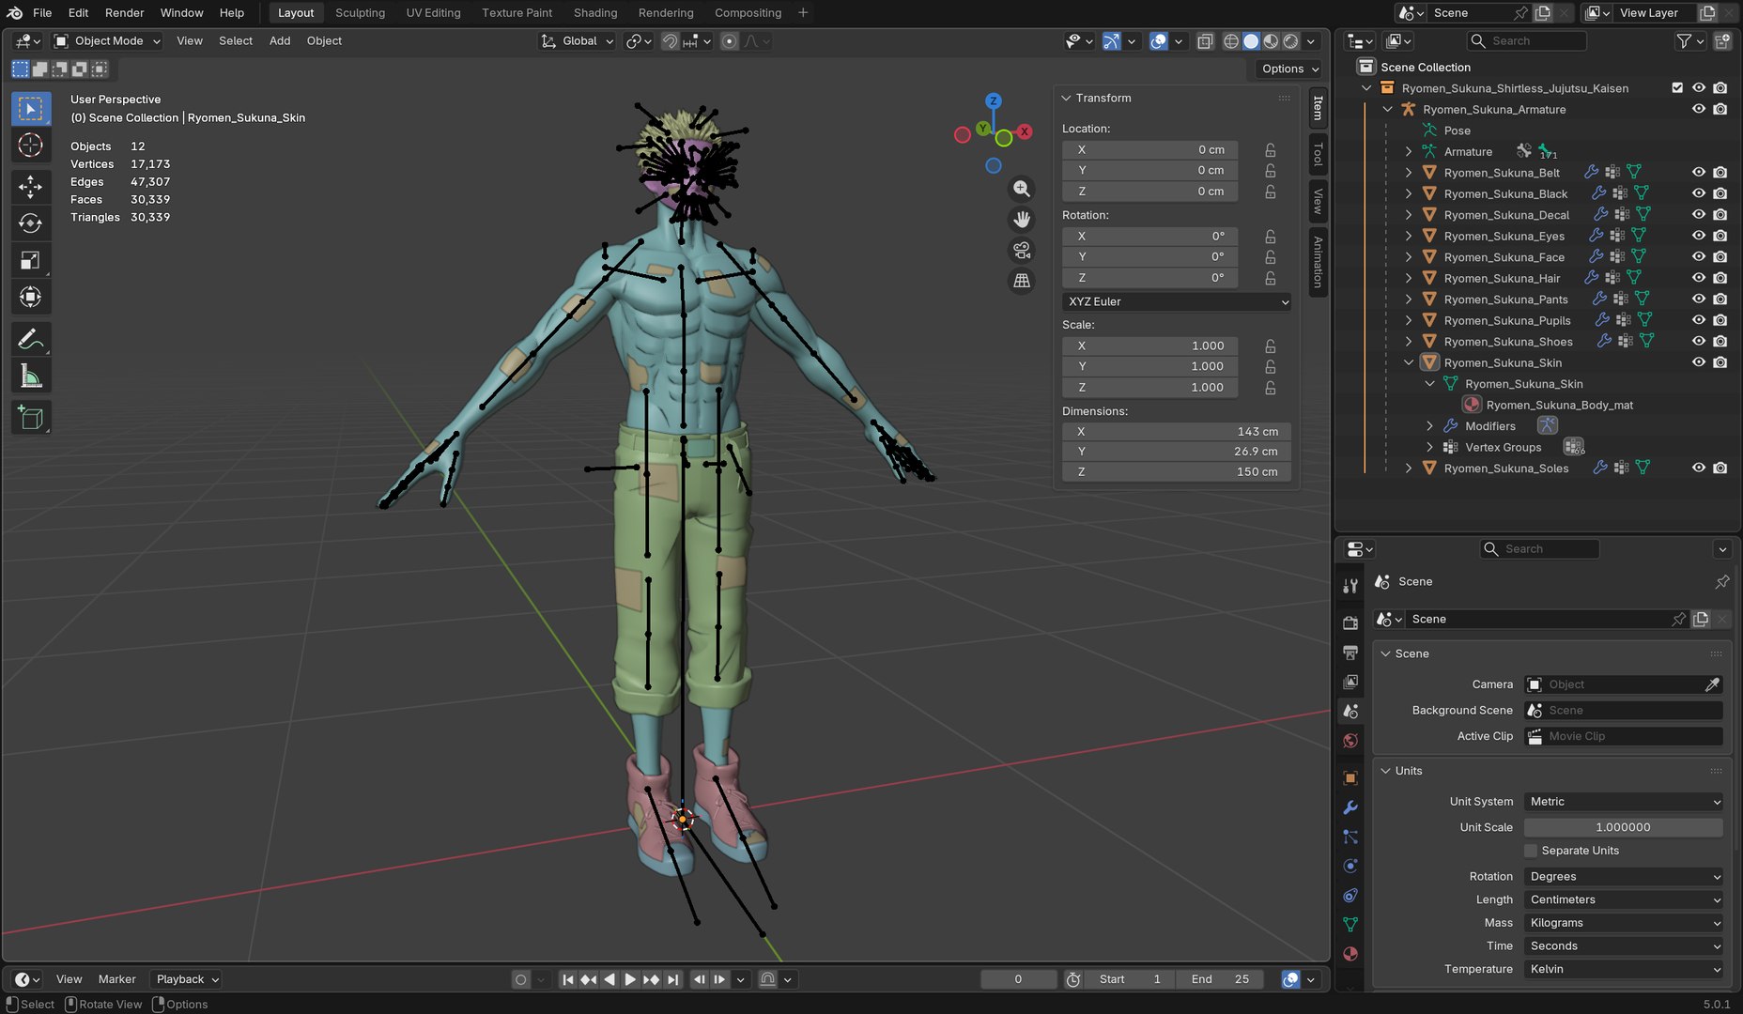This screenshot has height=1014, width=1743.
Task: Hide Ryomen_Sukuna_Belt in viewport
Action: (1699, 173)
